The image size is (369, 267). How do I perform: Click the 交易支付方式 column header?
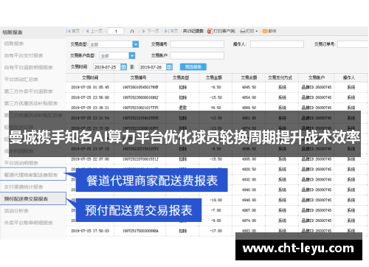(280, 77)
